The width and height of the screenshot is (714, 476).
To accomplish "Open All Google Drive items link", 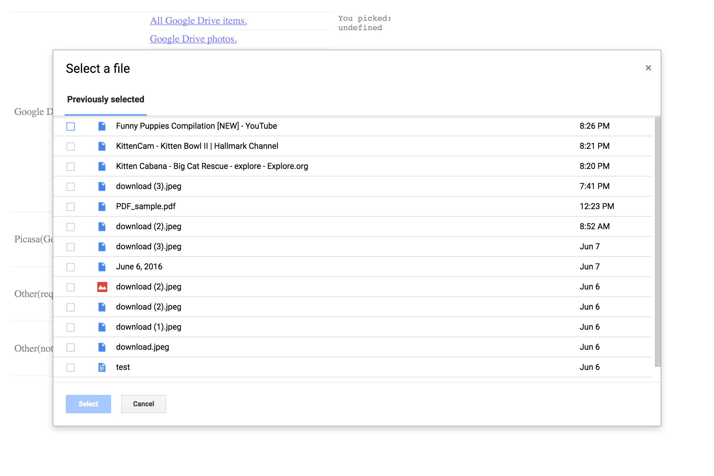I will [199, 21].
